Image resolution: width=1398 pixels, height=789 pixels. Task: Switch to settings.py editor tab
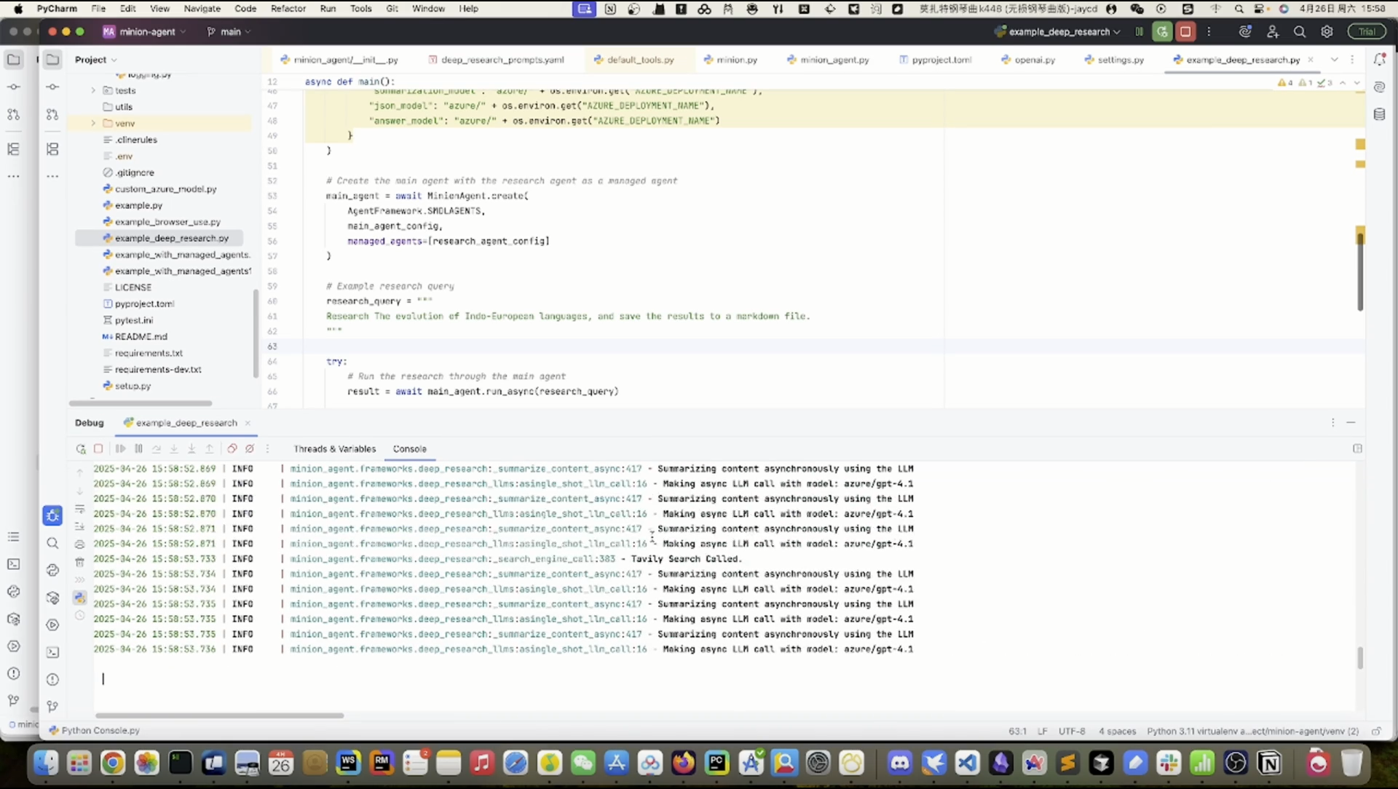(x=1113, y=60)
